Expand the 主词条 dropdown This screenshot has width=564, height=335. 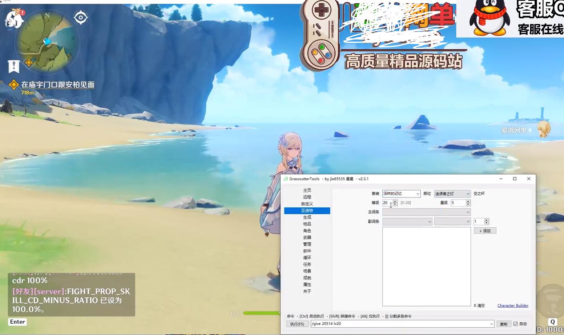[426, 212]
